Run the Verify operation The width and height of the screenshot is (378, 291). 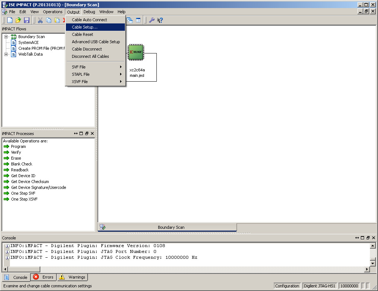click(16, 153)
